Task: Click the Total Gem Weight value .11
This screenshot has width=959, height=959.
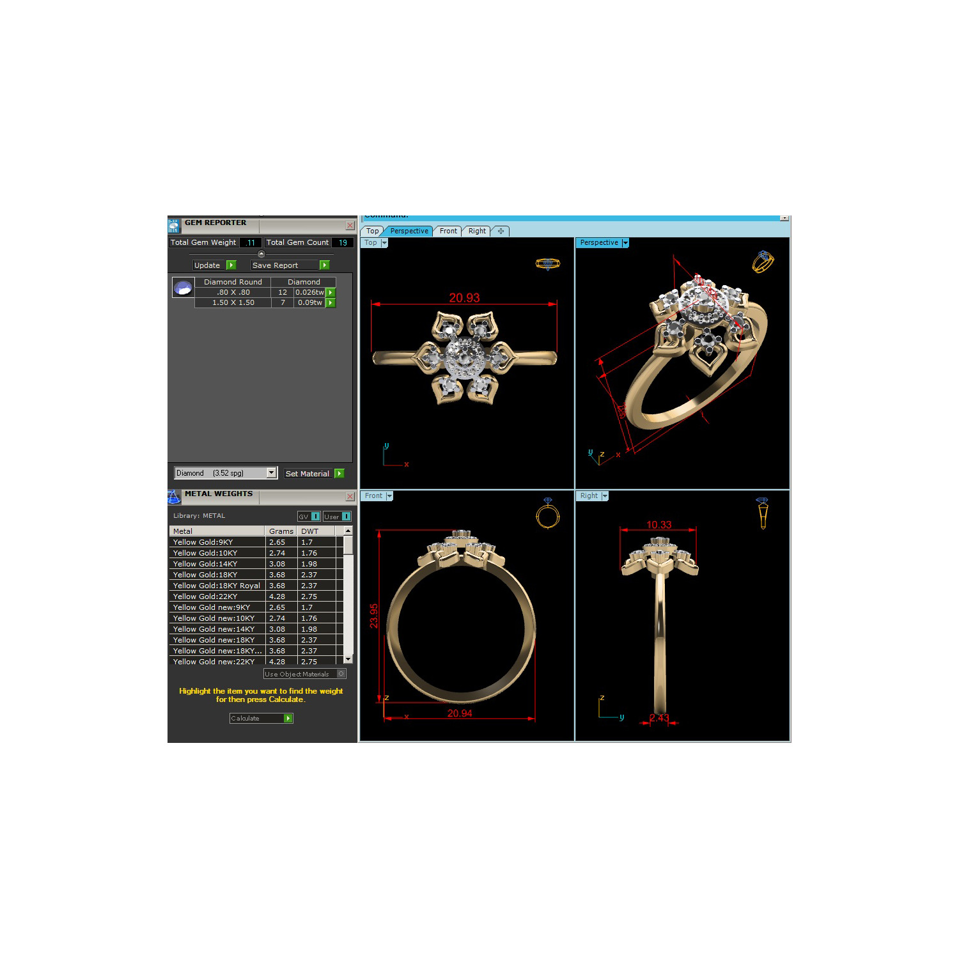Action: 250,242
